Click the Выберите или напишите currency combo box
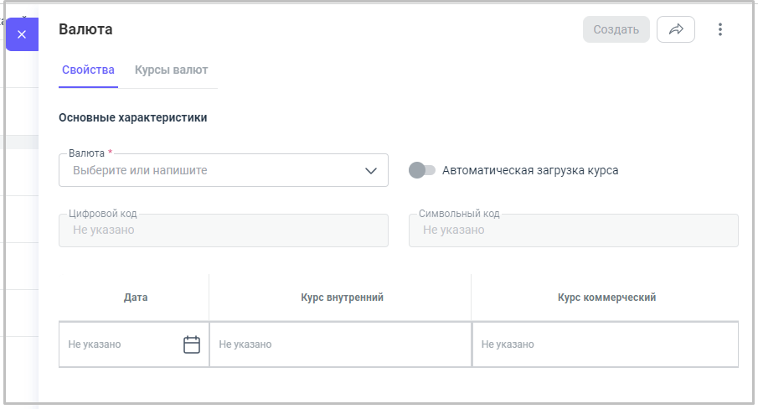Viewport: 758px width, 409px height. (209, 170)
